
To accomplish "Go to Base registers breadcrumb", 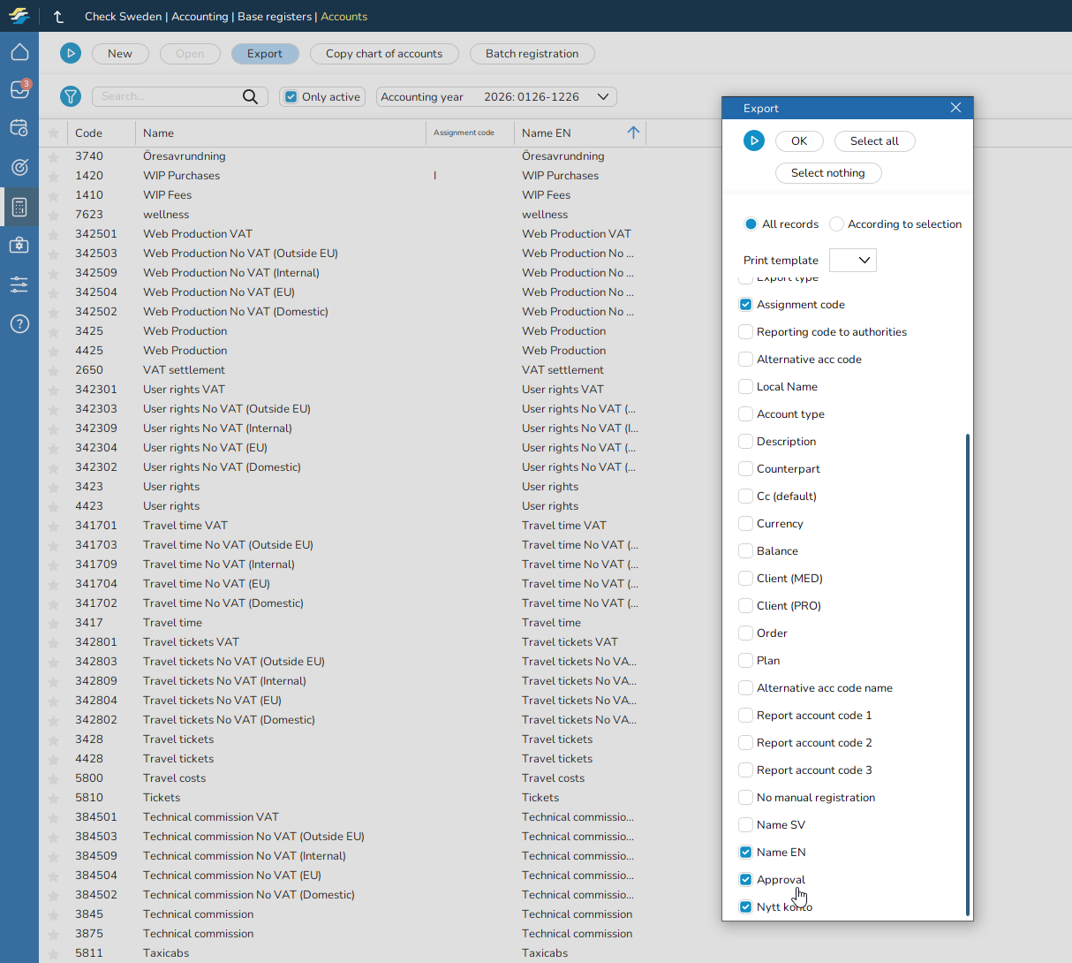I will click(x=275, y=17).
